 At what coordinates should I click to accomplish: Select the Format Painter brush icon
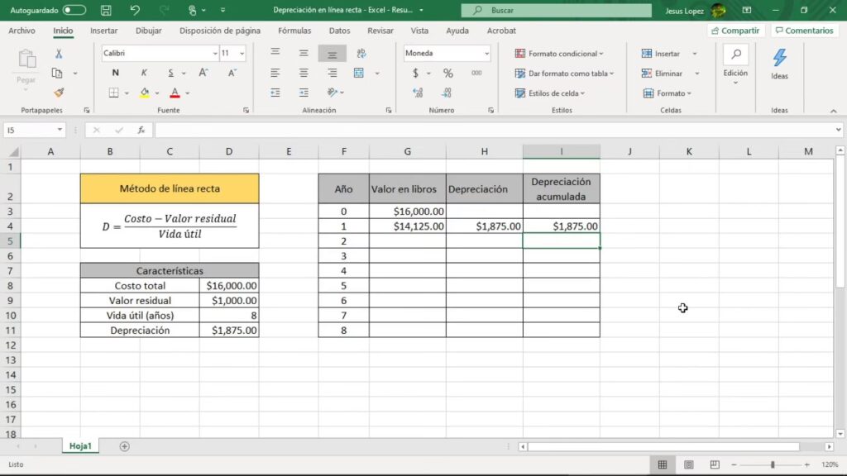tap(59, 93)
